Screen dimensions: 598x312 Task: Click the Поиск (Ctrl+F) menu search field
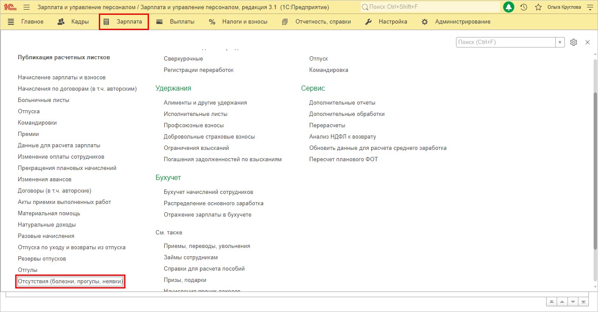(x=506, y=42)
